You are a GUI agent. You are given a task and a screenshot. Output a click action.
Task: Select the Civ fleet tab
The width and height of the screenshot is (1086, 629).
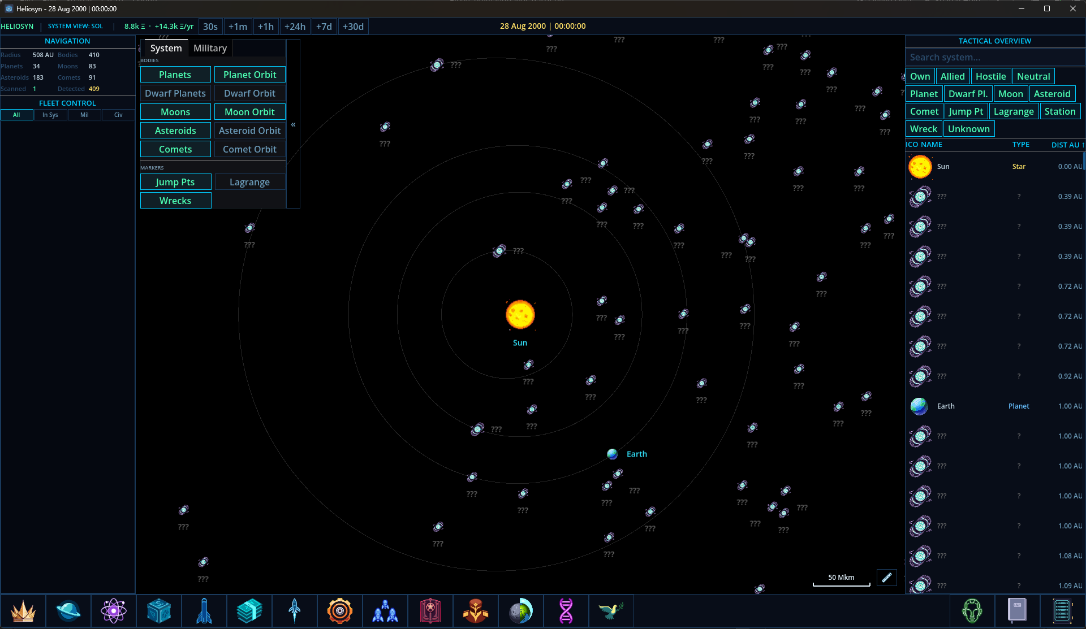118,115
